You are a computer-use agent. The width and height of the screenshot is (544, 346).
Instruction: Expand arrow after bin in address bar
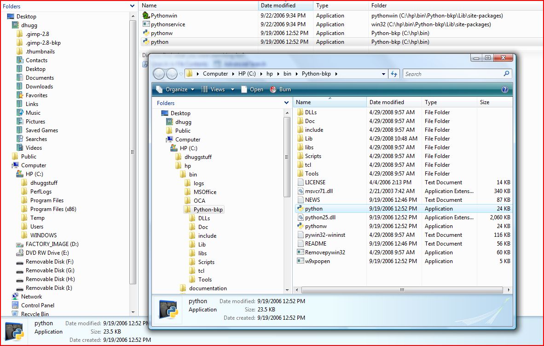pyautogui.click(x=296, y=74)
